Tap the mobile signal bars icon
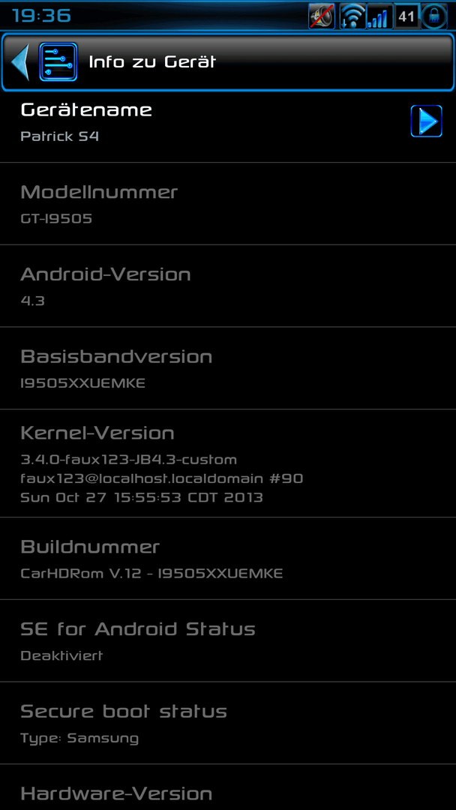 [379, 16]
